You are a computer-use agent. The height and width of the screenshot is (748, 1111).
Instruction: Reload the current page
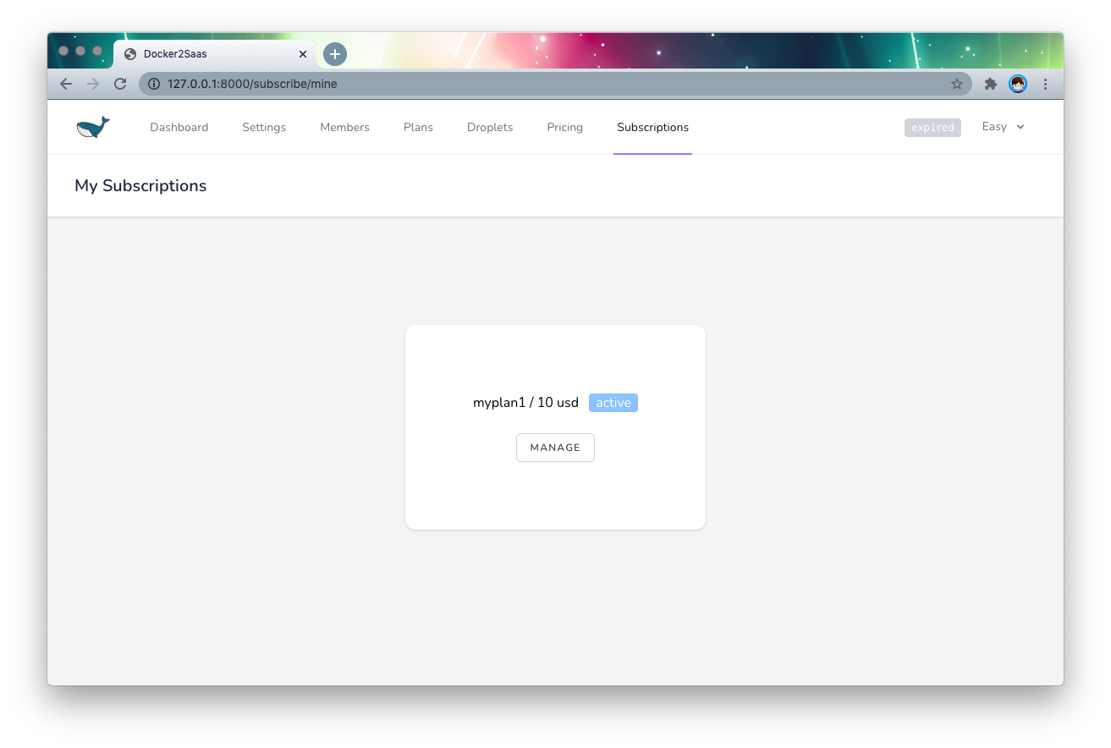(x=120, y=84)
